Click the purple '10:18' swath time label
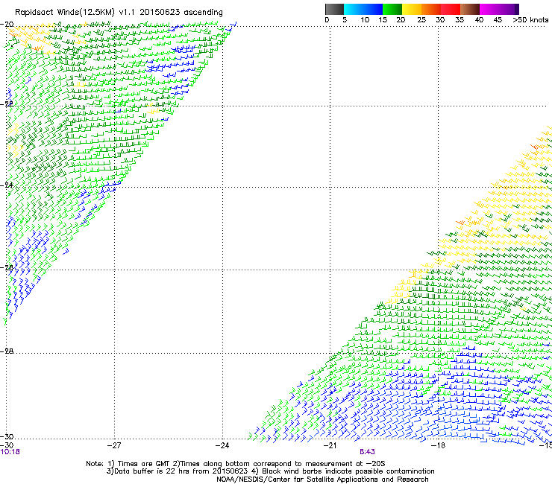 click(10, 452)
